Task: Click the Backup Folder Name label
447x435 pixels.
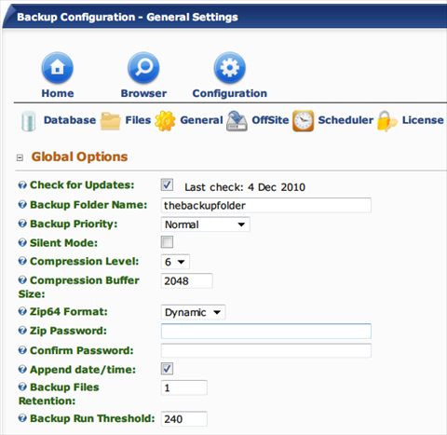Action: (x=88, y=205)
